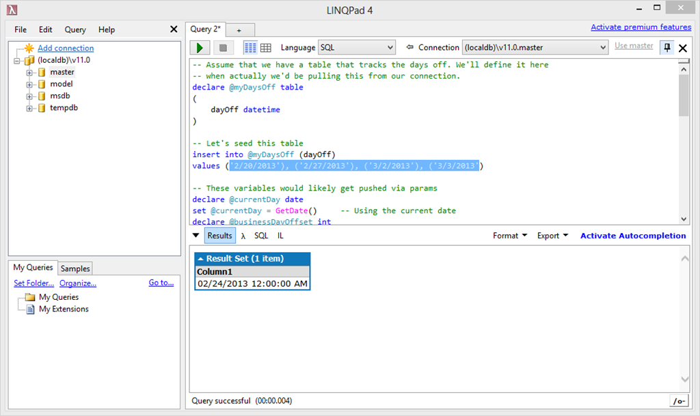This screenshot has height=416, width=700.
Task: Click the Go to... link
Action: click(161, 282)
